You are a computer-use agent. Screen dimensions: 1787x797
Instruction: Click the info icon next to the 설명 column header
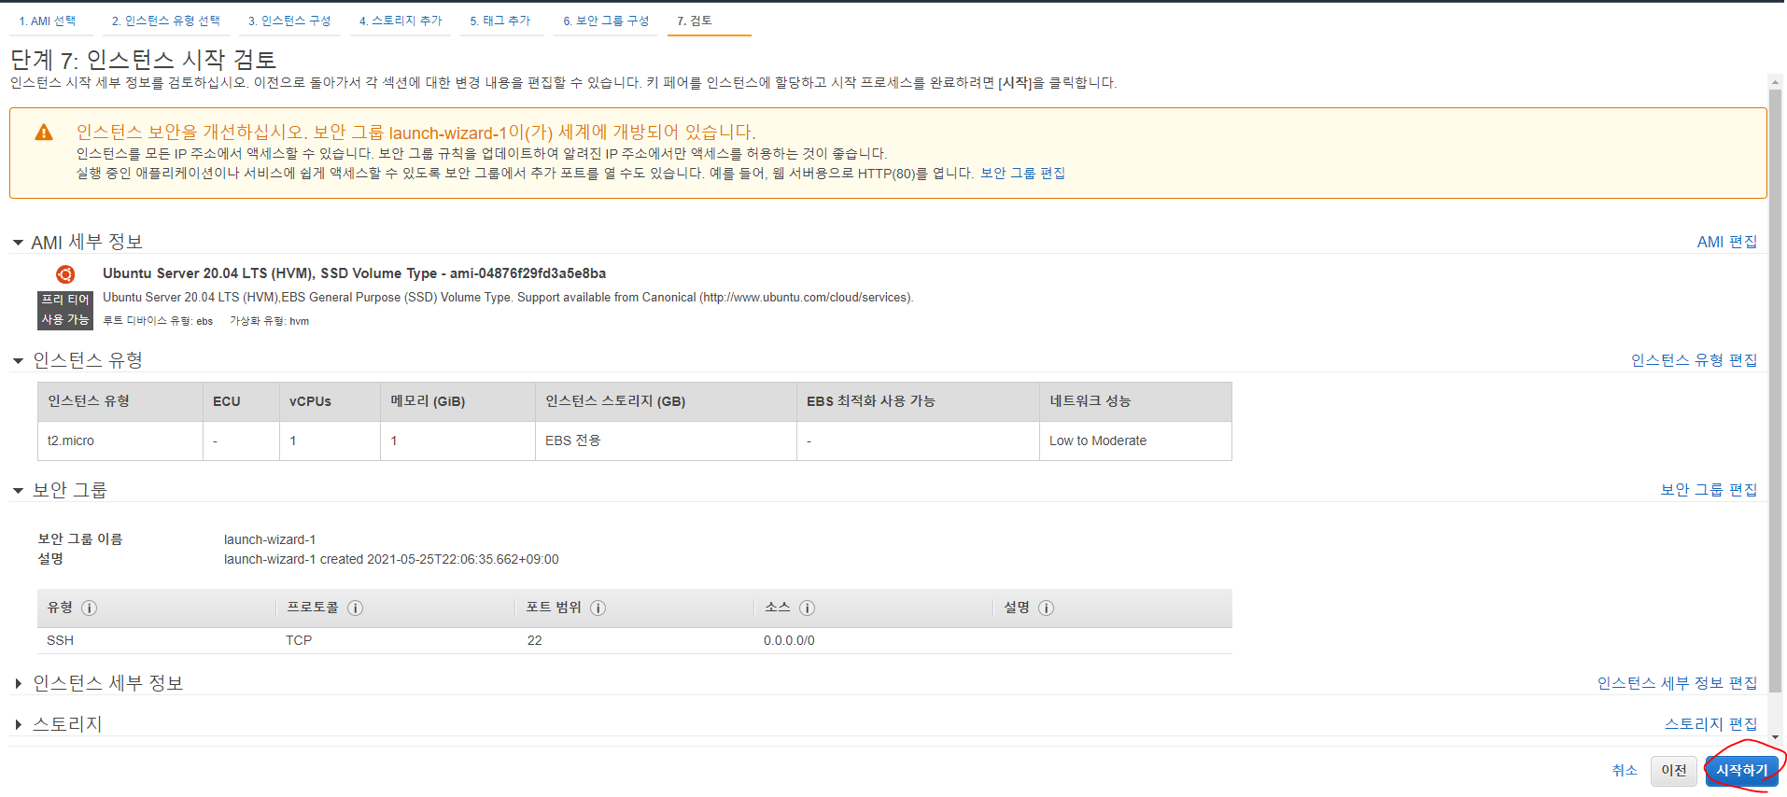[1047, 608]
